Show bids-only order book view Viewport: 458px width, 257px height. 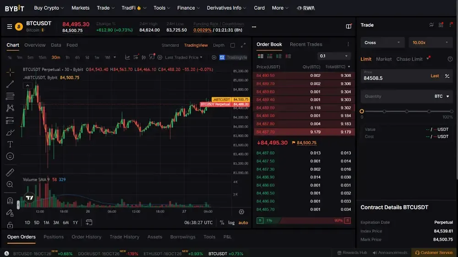tap(278, 56)
